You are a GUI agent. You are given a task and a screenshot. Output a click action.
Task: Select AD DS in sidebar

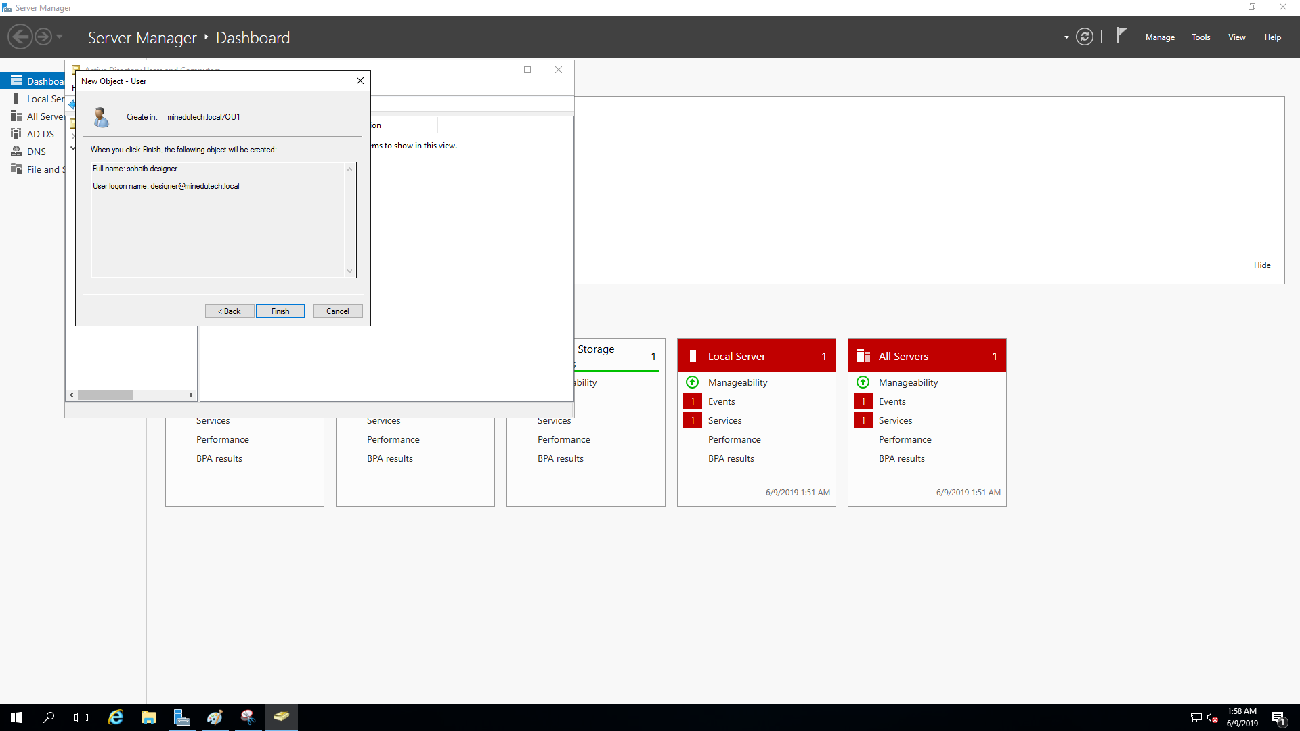(x=40, y=134)
